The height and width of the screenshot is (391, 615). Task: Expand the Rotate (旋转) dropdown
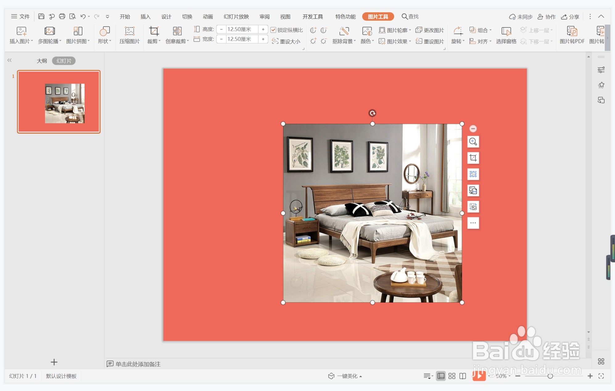click(458, 41)
